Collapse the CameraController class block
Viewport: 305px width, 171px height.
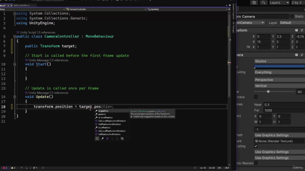click(x=15, y=37)
